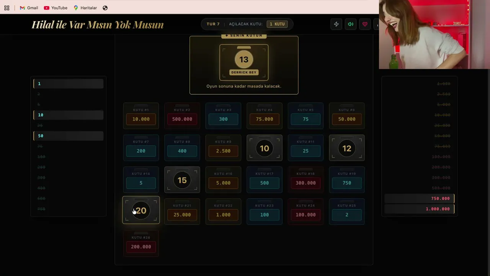This screenshot has width=490, height=276.
Task: Click the TUR 7 round indicator
Action: 213,24
